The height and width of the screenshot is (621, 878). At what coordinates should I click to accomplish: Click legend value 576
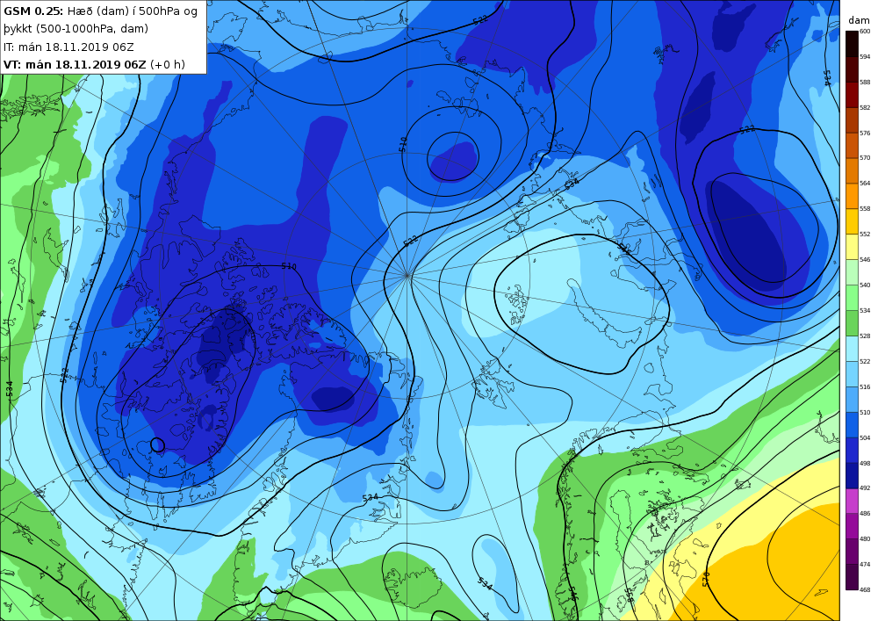click(865, 133)
